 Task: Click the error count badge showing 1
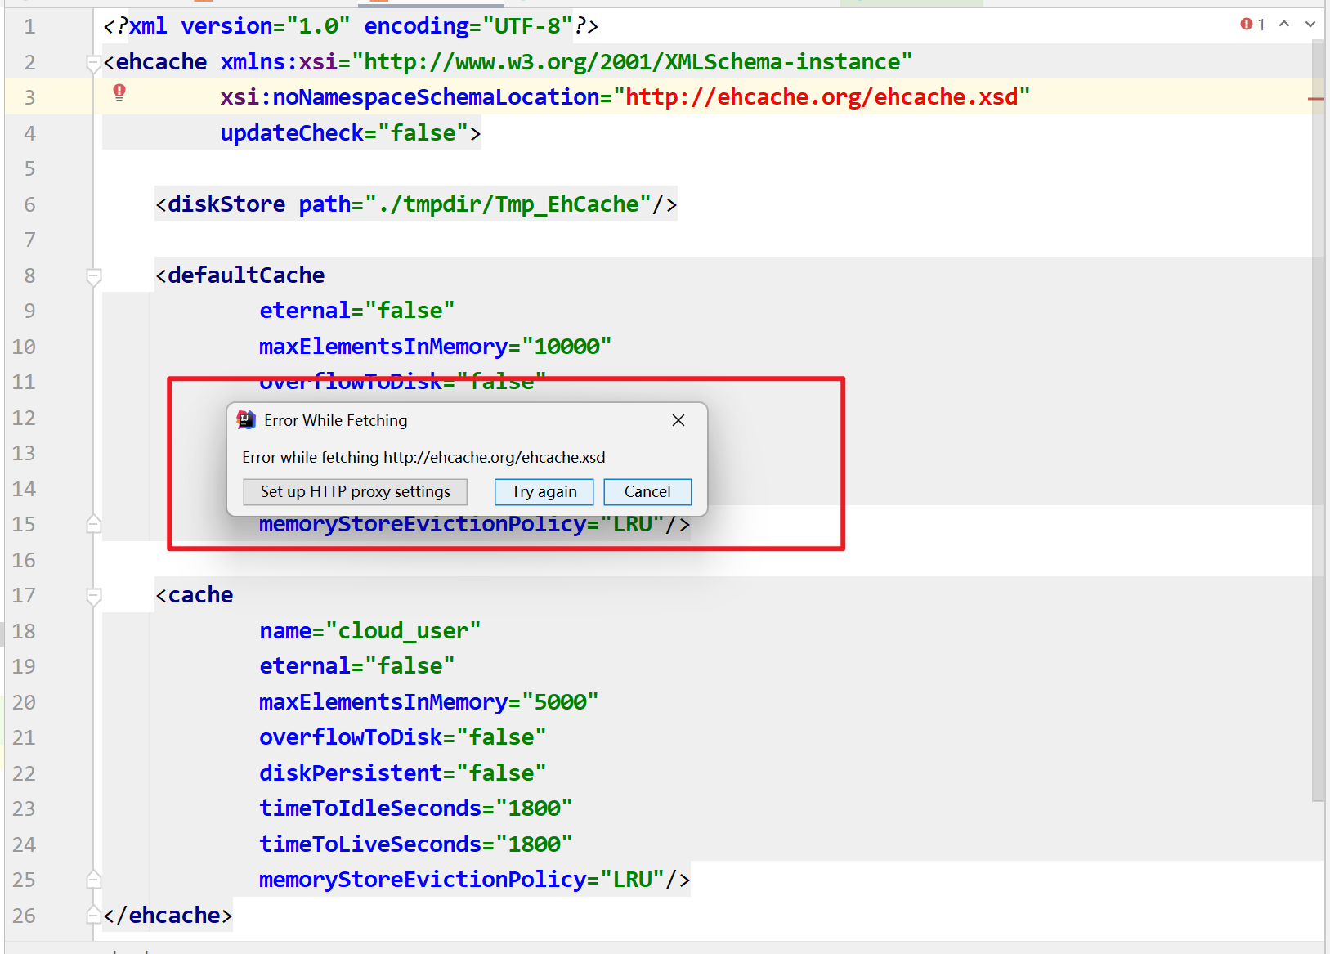coord(1251,25)
